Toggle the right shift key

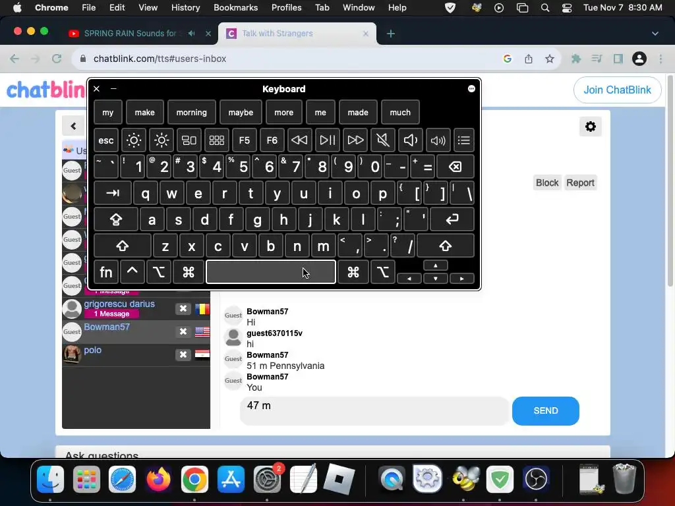[x=446, y=246]
